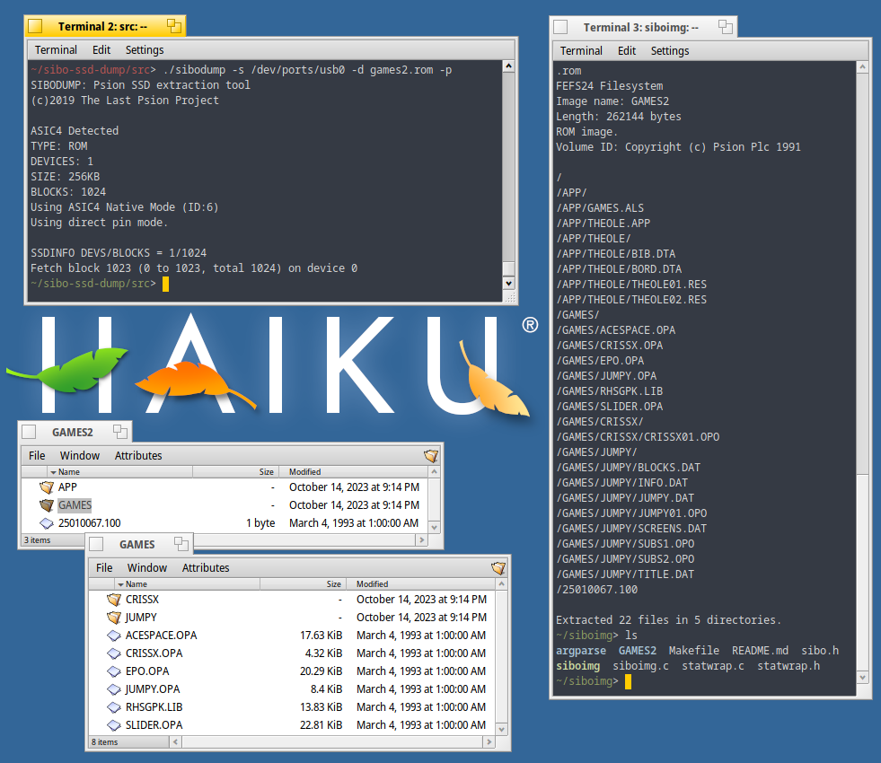Click the zoom button on GAMES window tab
Screen dimensions: 881x763
tap(181, 543)
